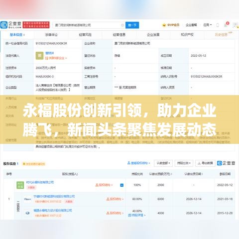Open the notification bell icon with red badge

click(226, 24)
